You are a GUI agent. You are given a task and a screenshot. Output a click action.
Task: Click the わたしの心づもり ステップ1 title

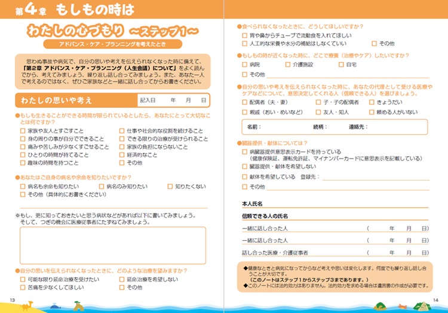coord(112,30)
